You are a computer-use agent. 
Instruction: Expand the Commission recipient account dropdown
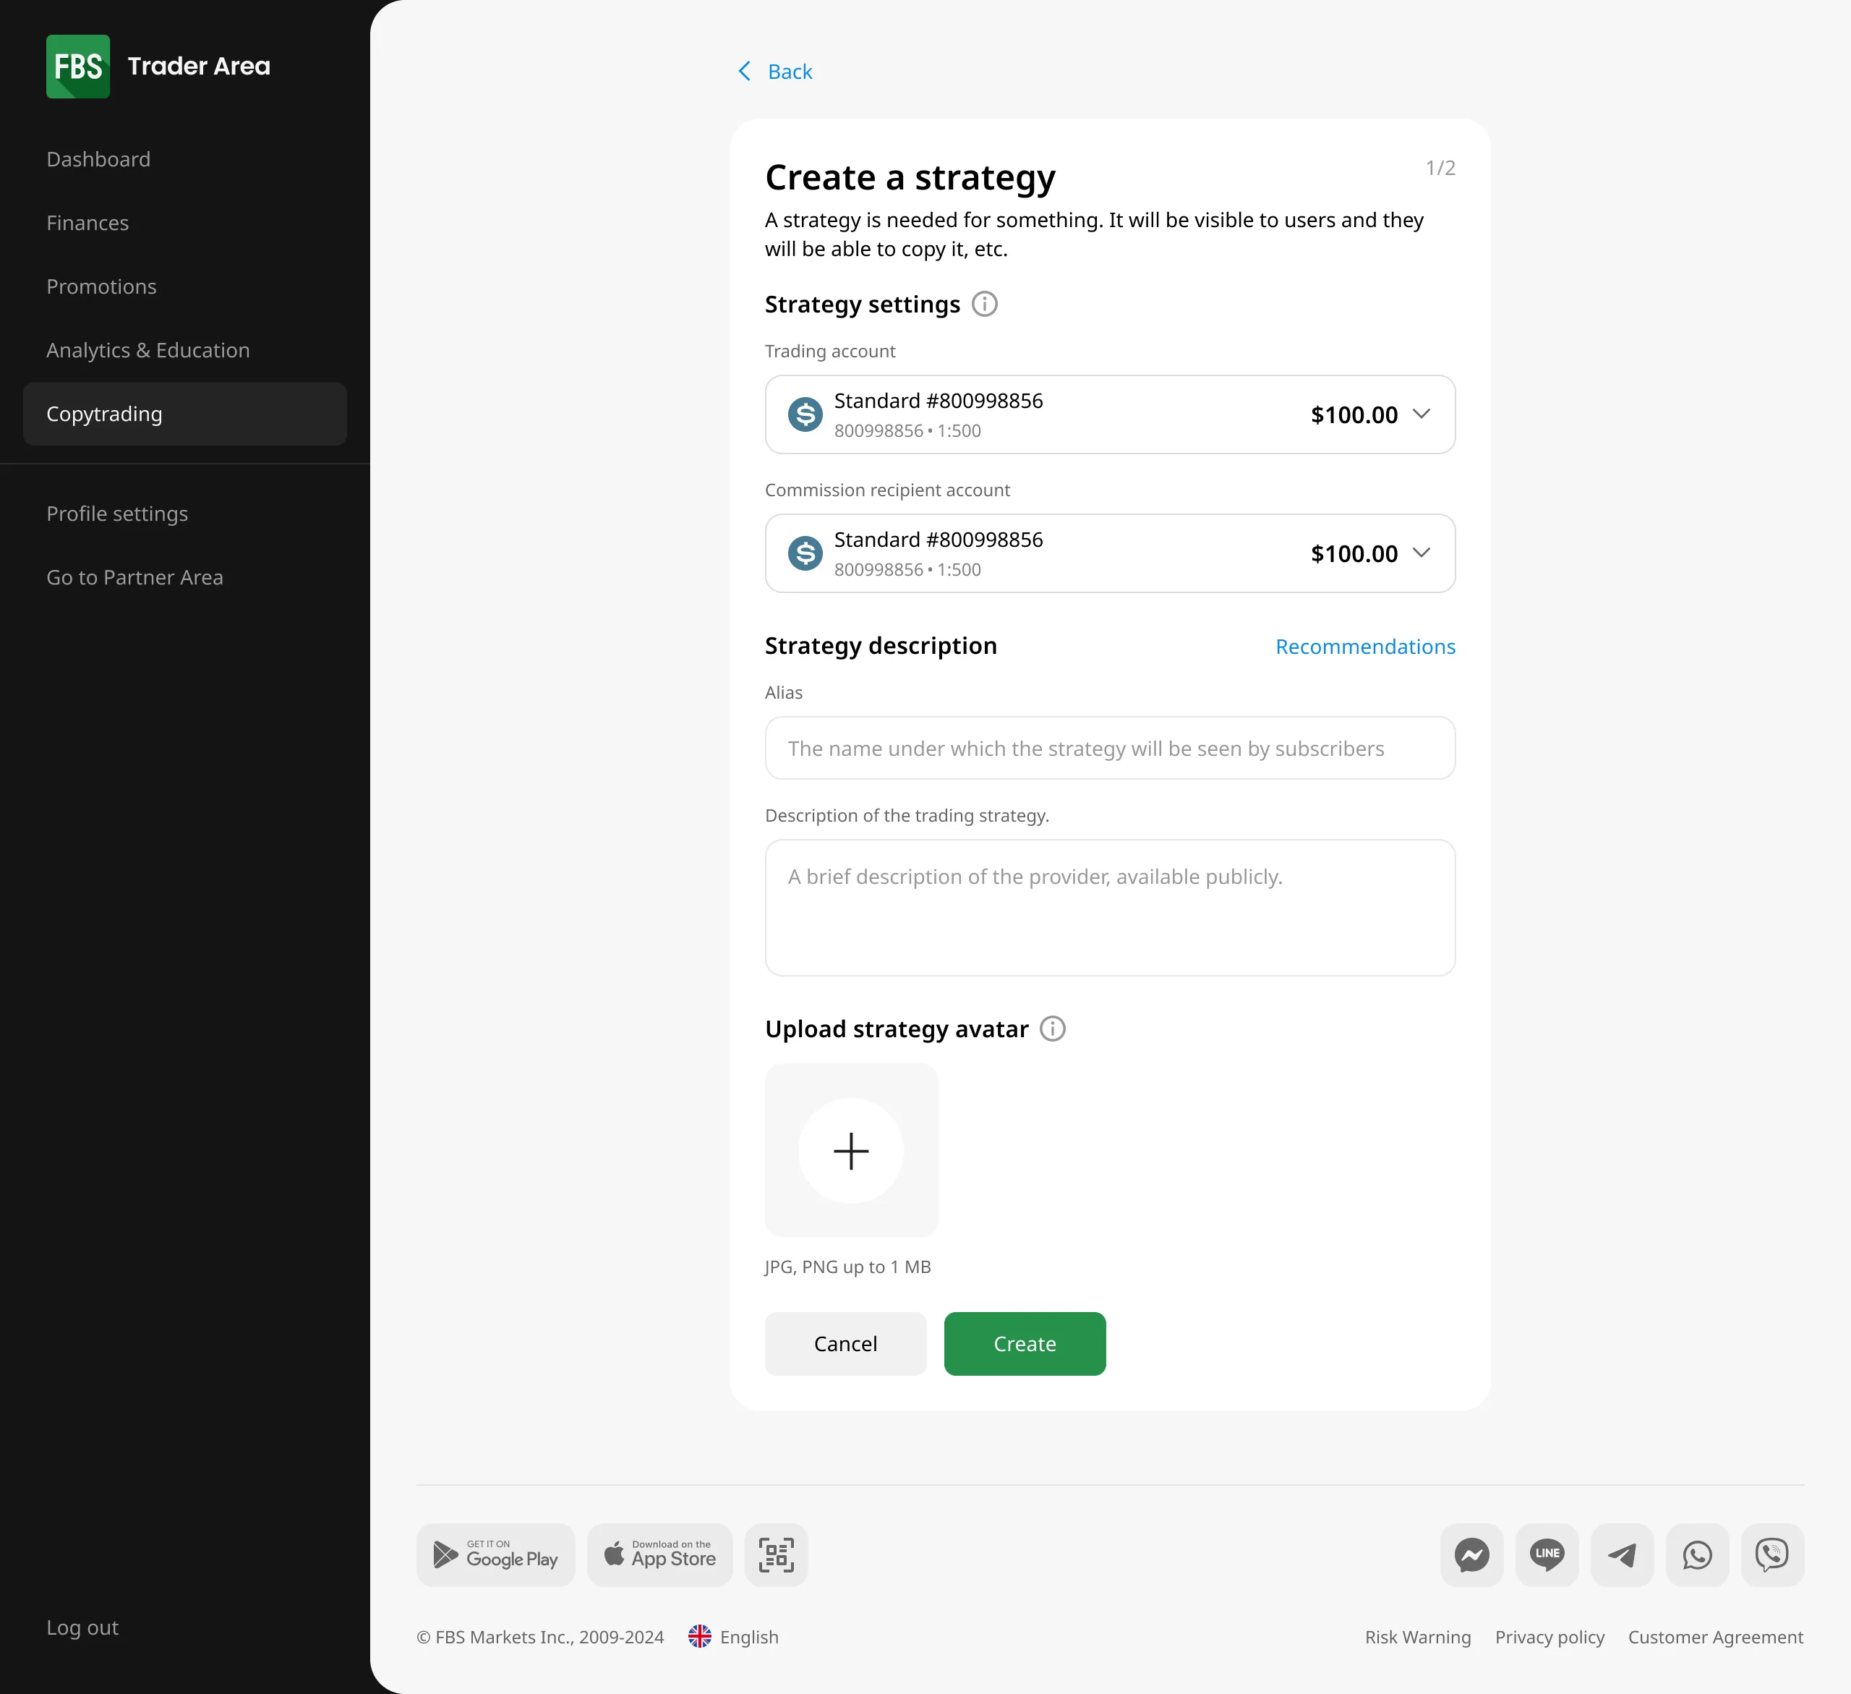[1110, 553]
